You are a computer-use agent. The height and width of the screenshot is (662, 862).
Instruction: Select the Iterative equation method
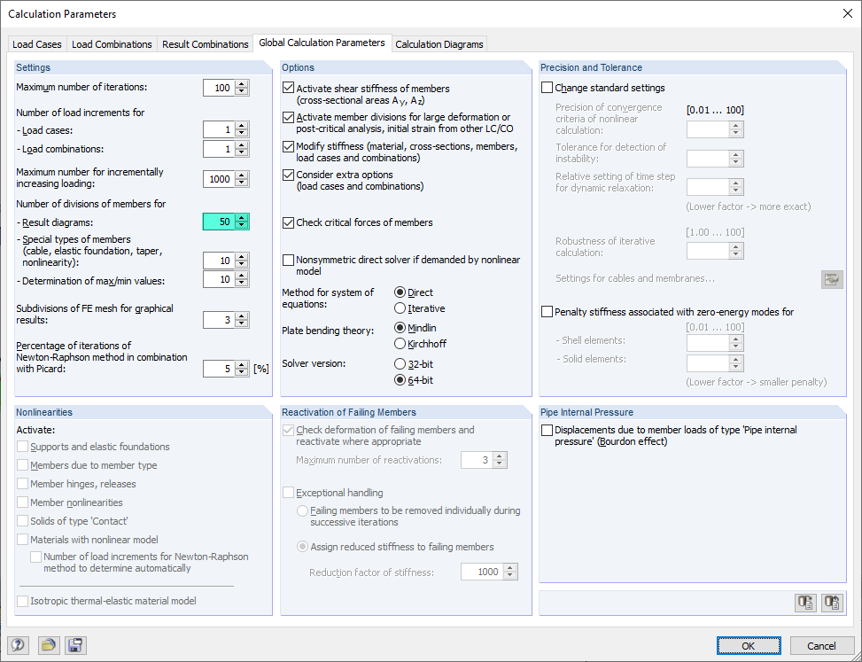(400, 308)
